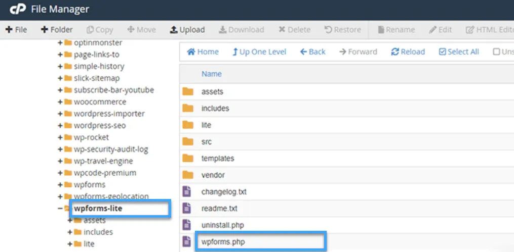Click the woocommerce folder icon in tree
Viewport: 514px width, 252px height.
point(68,102)
